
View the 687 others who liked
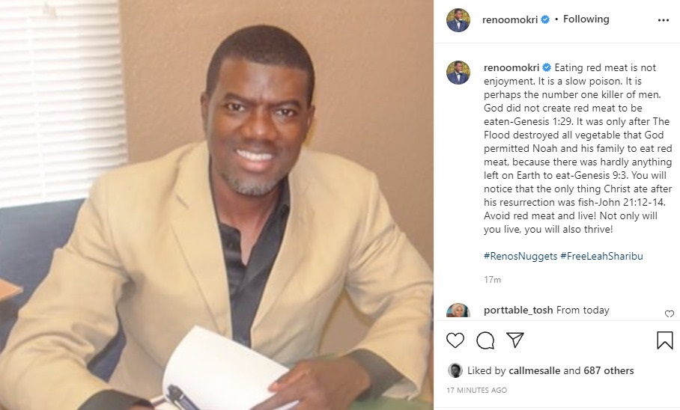608,370
